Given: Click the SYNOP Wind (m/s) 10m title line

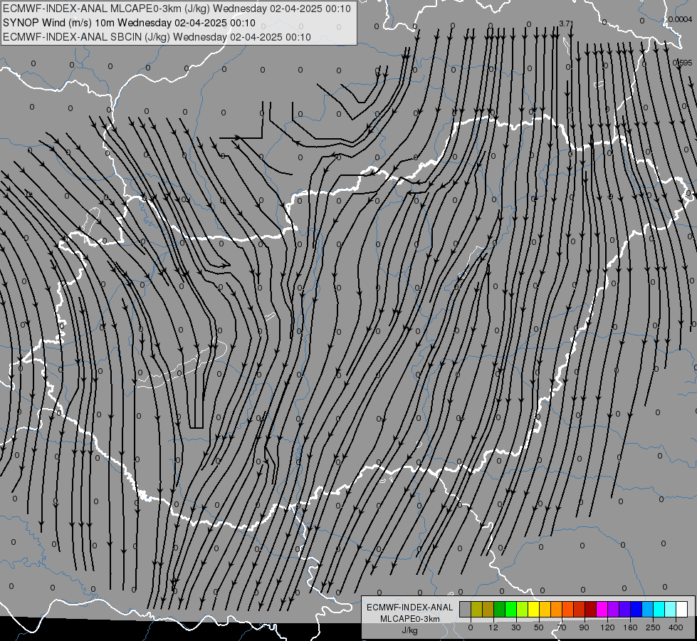Looking at the screenshot, I should pyautogui.click(x=129, y=23).
